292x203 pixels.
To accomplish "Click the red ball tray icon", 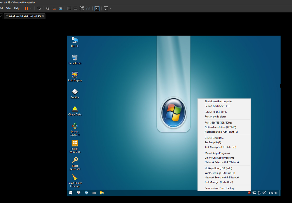I will [x=249, y=193].
